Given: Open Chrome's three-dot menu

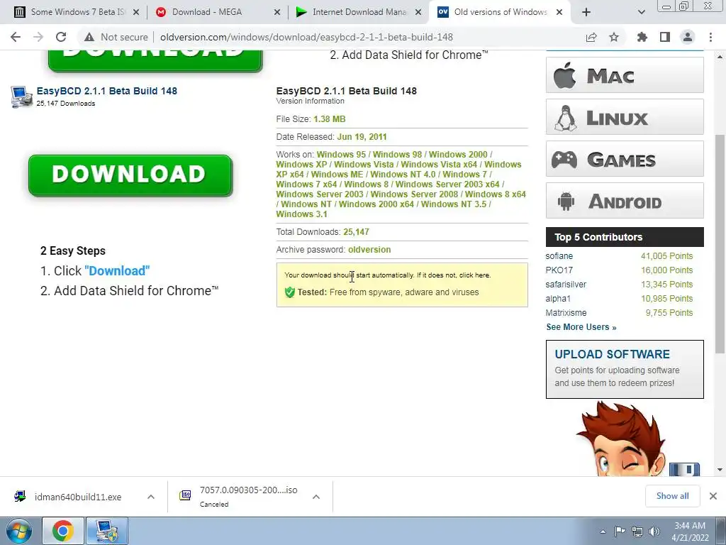Looking at the screenshot, I should pyautogui.click(x=710, y=37).
